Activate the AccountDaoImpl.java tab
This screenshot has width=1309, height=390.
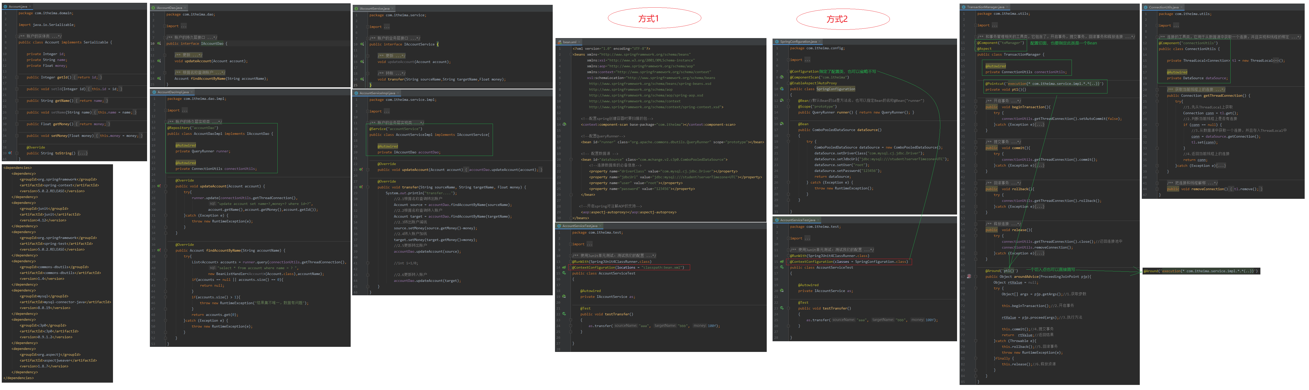click(x=173, y=92)
